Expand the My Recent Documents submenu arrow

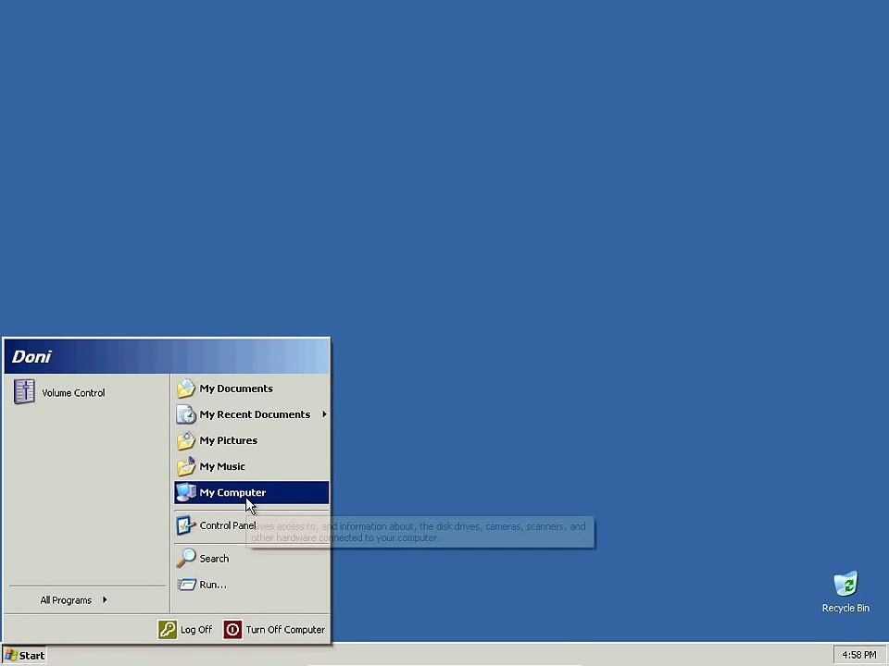point(324,414)
